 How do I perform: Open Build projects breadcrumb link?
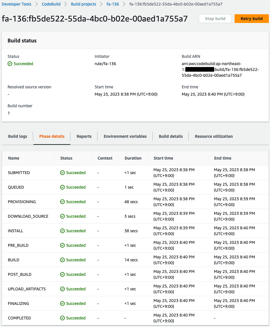[84, 4]
